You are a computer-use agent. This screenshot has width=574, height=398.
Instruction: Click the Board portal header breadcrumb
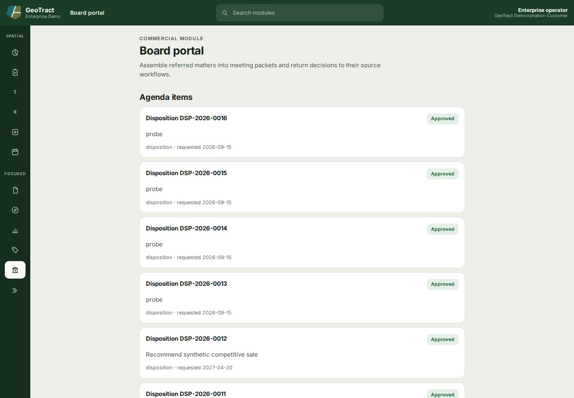[x=87, y=13]
